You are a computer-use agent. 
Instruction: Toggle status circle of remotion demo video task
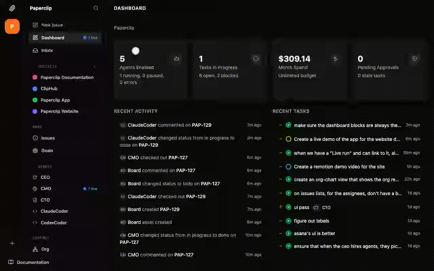click(289, 167)
